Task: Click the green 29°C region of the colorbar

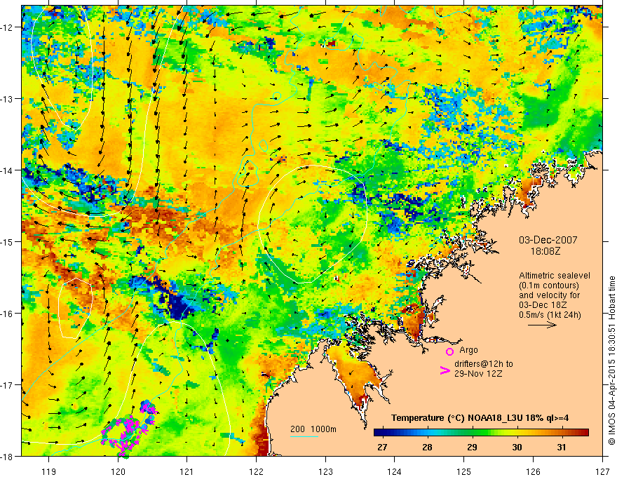Action: (x=472, y=433)
